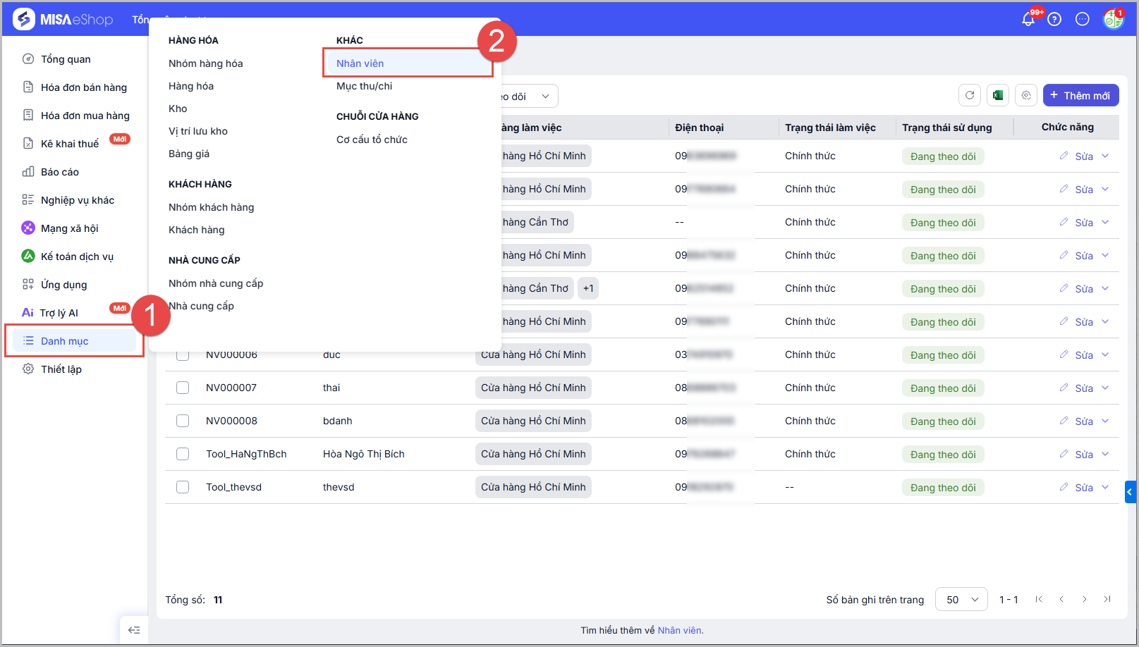
Task: Open Nhóm hàng hóa menu item
Action: pyautogui.click(x=206, y=63)
